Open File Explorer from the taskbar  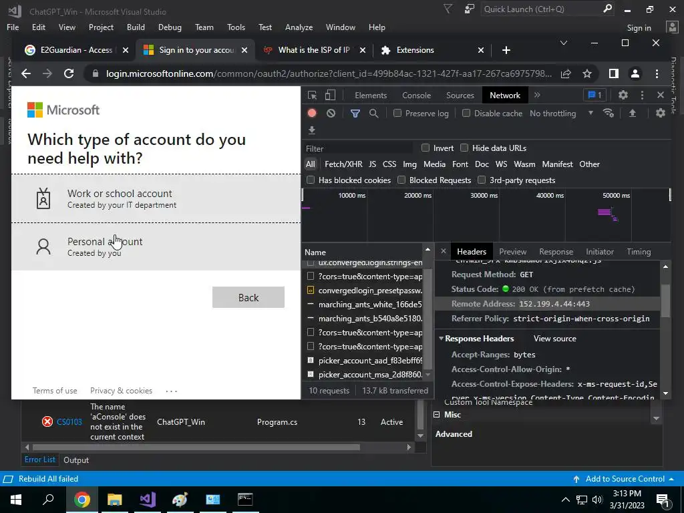point(114,500)
